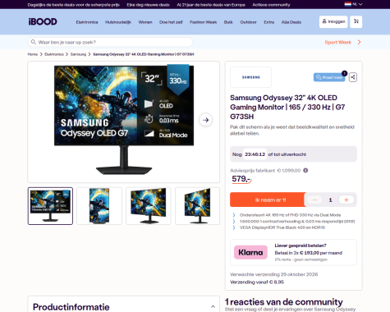Screen dimensions: 390x312
Task: Click the 579,- price
Action: 241,179
